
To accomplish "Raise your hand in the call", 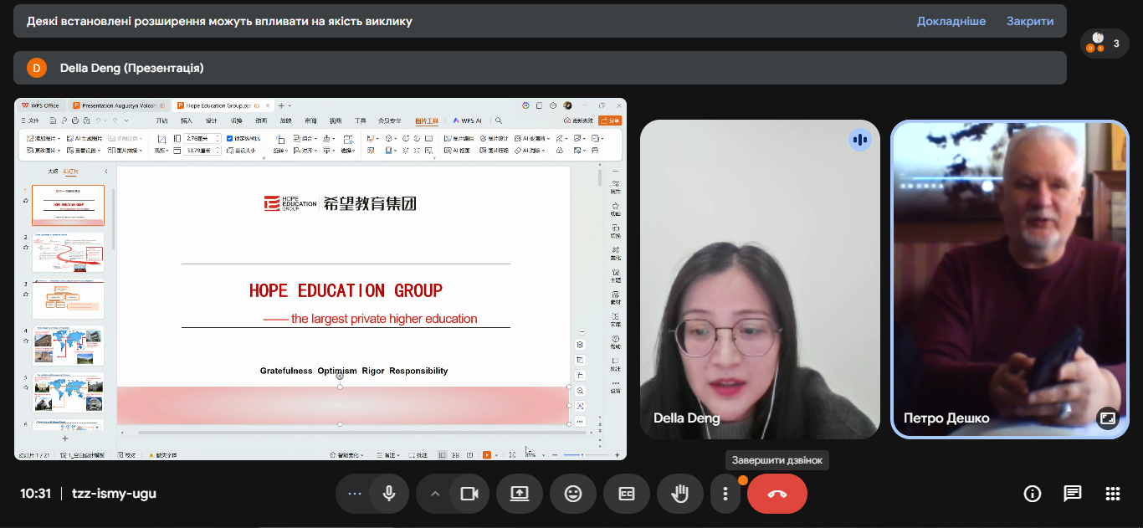I will (x=680, y=494).
